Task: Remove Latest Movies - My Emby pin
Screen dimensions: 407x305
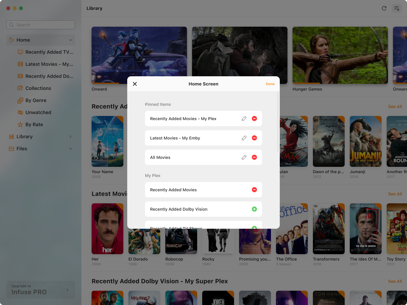Action: [x=254, y=138]
